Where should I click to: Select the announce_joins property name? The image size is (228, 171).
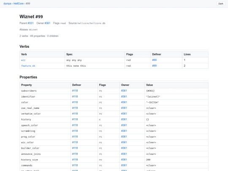[x=31, y=154]
